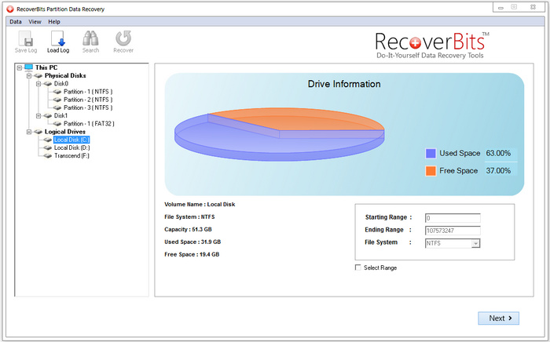
Task: Enable the Select Range checkbox
Action: (x=358, y=268)
